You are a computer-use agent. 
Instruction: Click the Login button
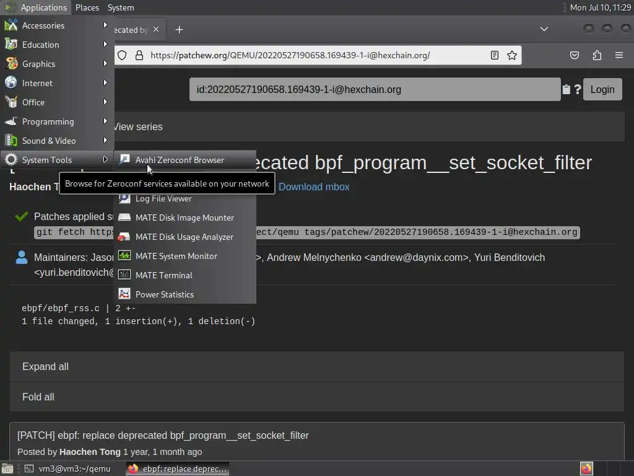click(x=602, y=89)
